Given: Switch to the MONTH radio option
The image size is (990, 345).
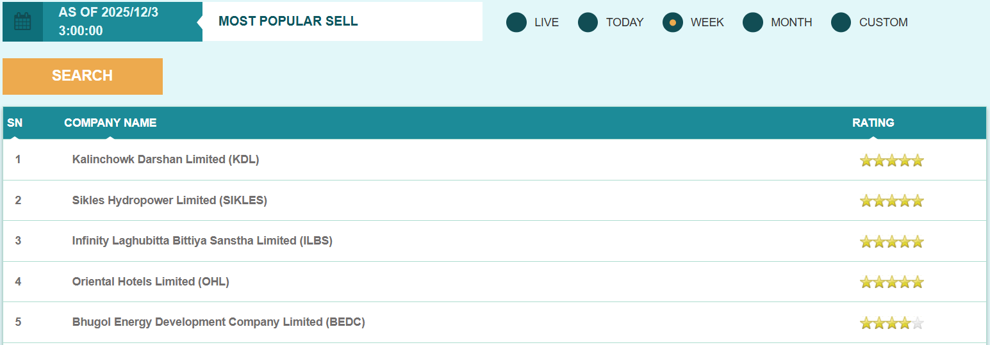Looking at the screenshot, I should [753, 22].
